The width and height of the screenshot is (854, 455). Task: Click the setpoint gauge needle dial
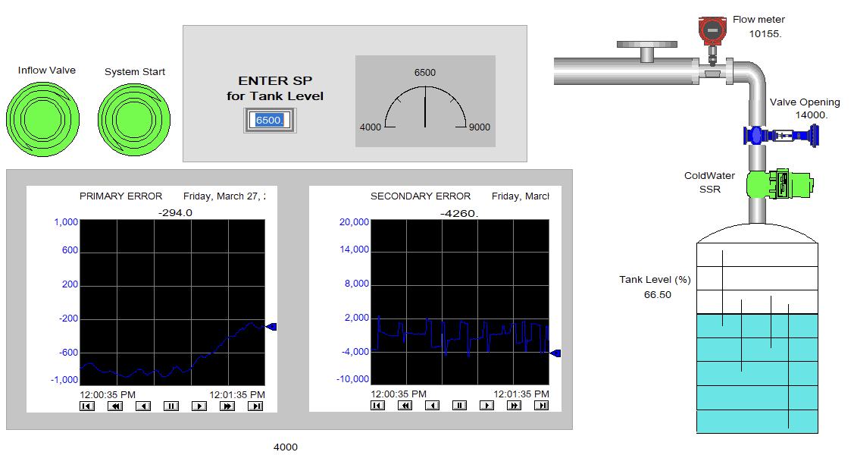(425, 101)
